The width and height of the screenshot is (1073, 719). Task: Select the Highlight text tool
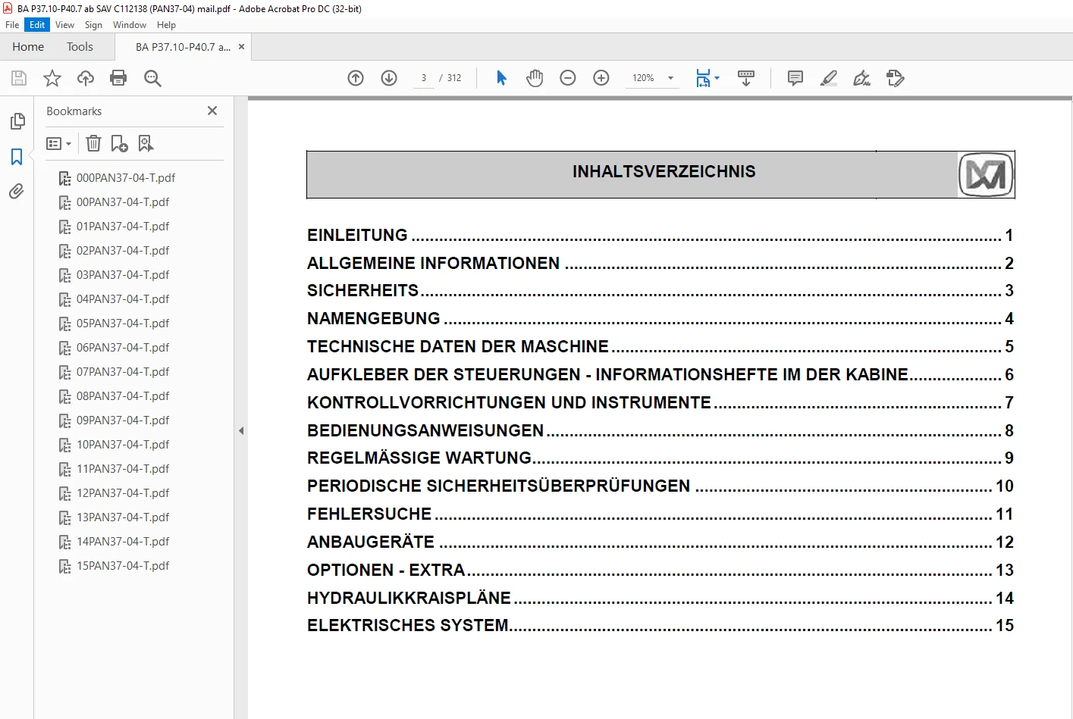(x=829, y=78)
